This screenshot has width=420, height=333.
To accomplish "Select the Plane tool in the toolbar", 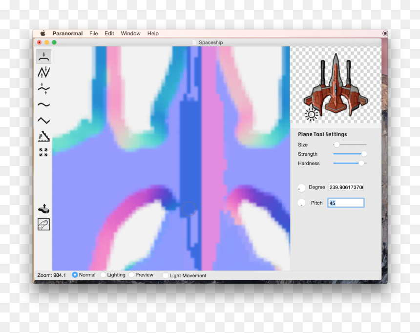I will 43,56.
